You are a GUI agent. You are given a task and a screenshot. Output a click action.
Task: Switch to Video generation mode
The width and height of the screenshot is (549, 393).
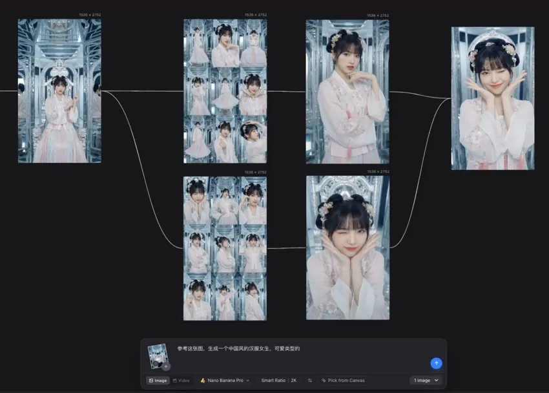[x=181, y=381]
